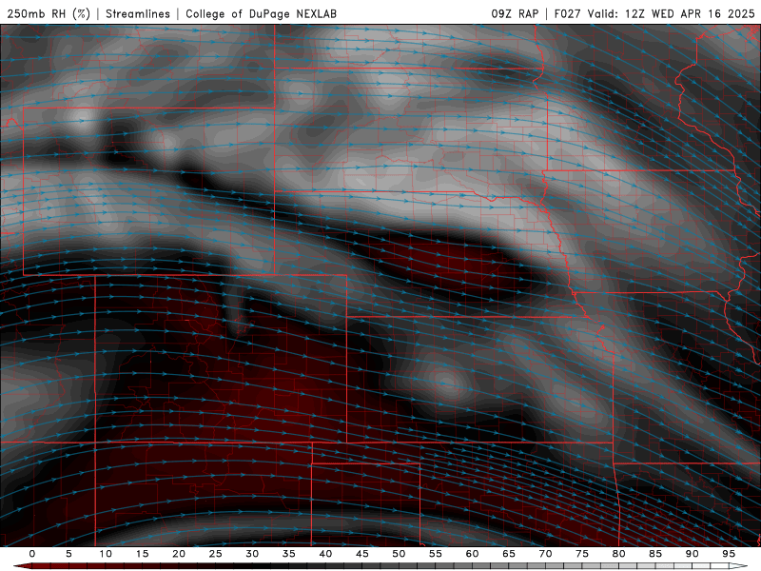This screenshot has height=571, width=761.
Task: Click the colorbar label '80'
Action: pyautogui.click(x=619, y=554)
